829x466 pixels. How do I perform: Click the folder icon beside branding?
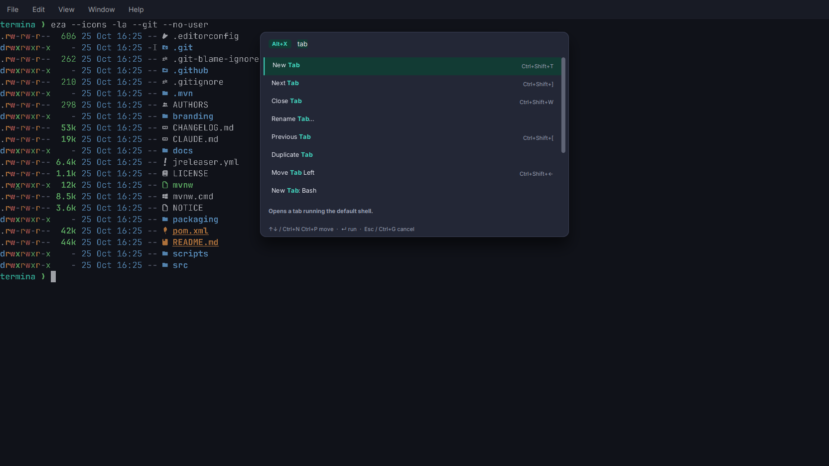pyautogui.click(x=165, y=116)
